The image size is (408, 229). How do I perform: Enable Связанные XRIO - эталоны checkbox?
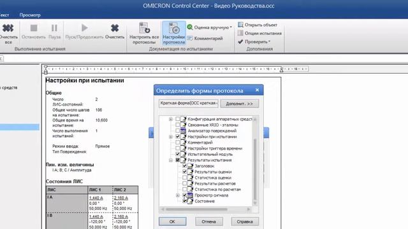tap(178, 125)
